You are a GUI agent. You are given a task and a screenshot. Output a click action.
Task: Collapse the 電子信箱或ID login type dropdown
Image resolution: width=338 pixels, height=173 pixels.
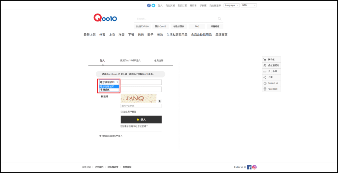109,82
